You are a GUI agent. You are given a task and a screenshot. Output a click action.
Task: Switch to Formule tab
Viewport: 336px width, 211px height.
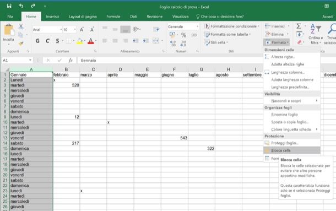tap(113, 17)
